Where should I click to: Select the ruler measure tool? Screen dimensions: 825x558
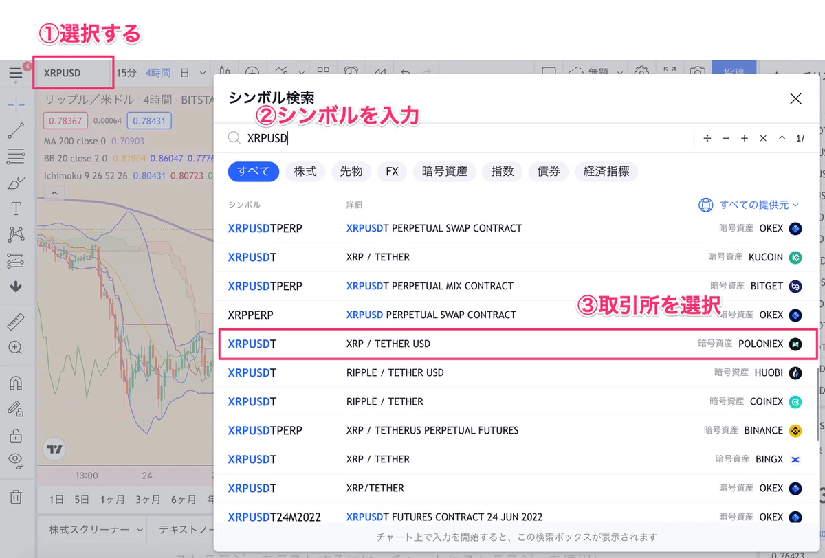(16, 322)
